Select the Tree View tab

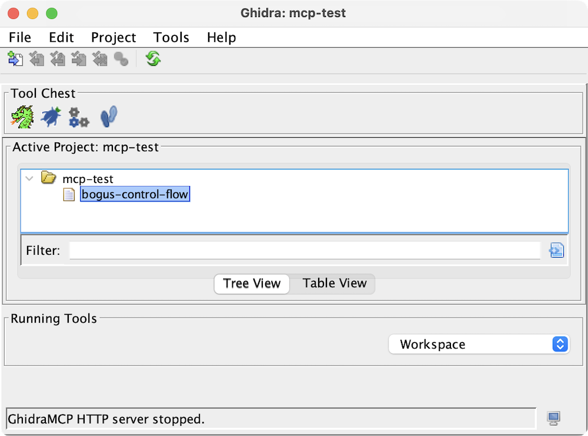pyautogui.click(x=252, y=284)
